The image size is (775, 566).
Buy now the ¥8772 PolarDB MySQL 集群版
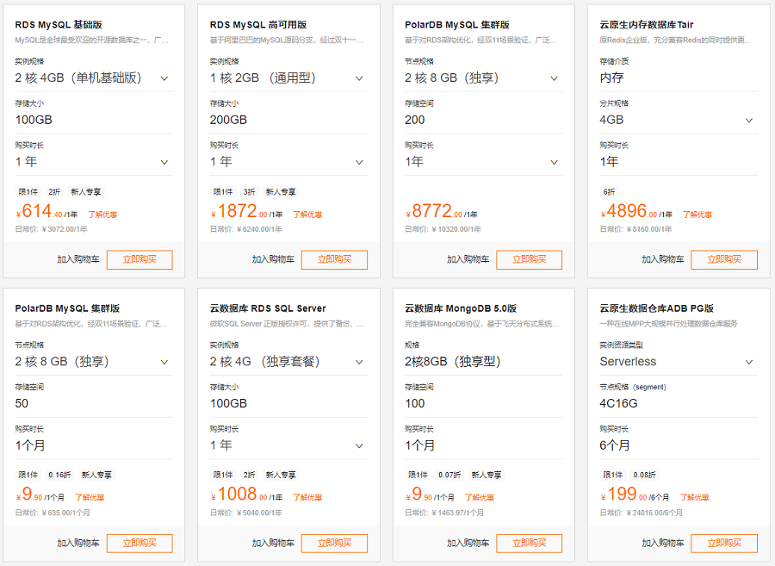529,259
